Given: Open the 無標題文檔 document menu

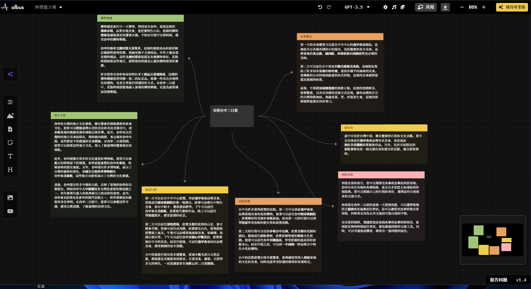Looking at the screenshot, I should pyautogui.click(x=48, y=7).
